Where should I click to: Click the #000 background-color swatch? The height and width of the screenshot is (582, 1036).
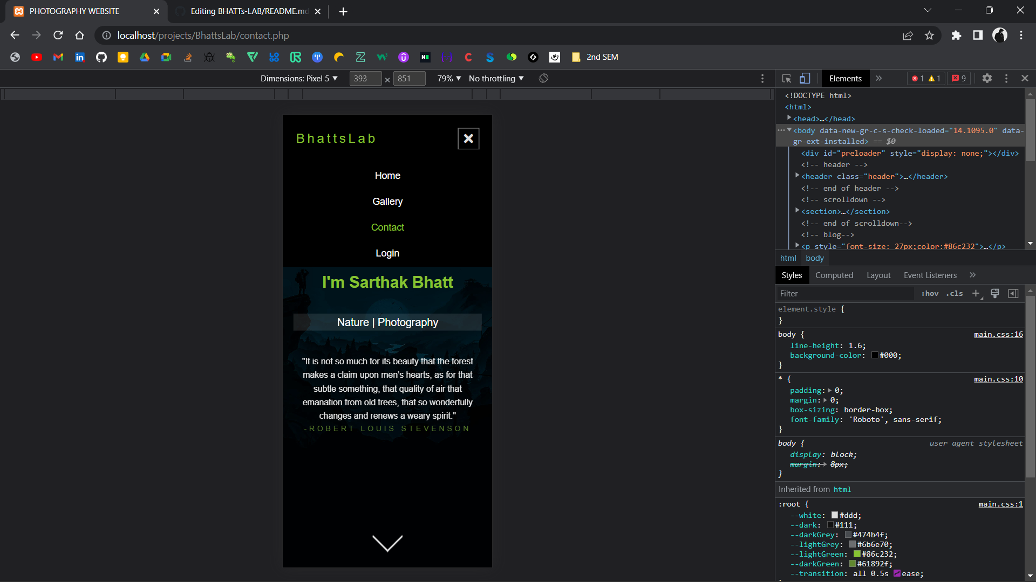tap(875, 356)
